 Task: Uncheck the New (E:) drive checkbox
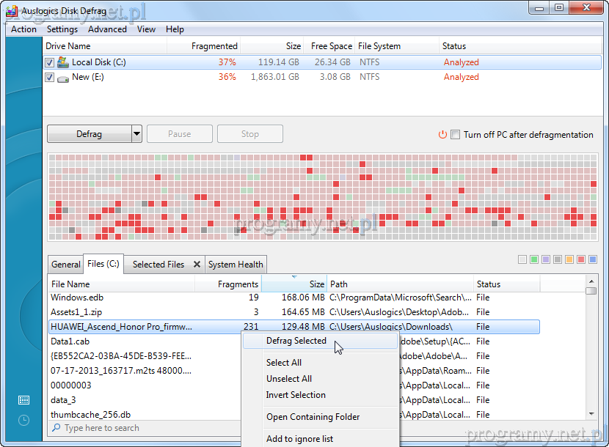(50, 78)
